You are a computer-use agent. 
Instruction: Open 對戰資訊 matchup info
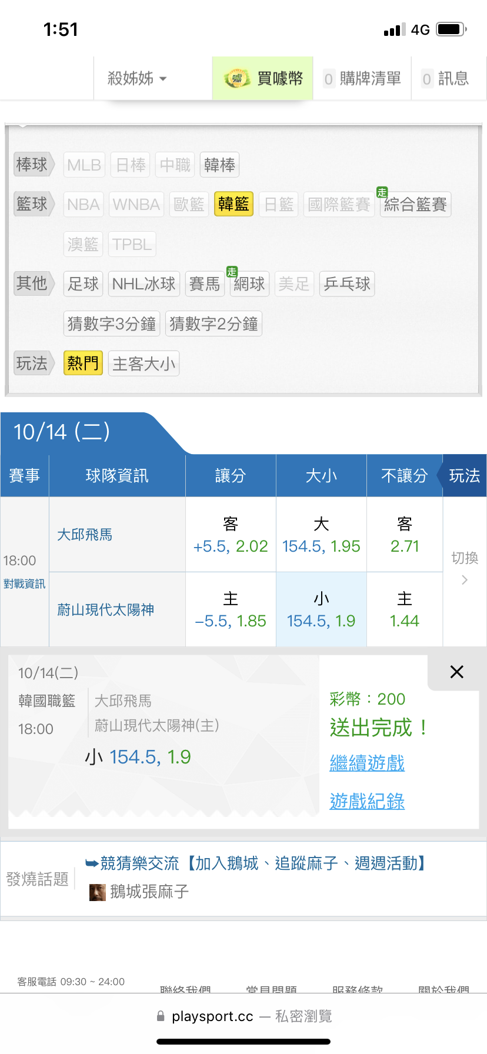[x=24, y=583]
